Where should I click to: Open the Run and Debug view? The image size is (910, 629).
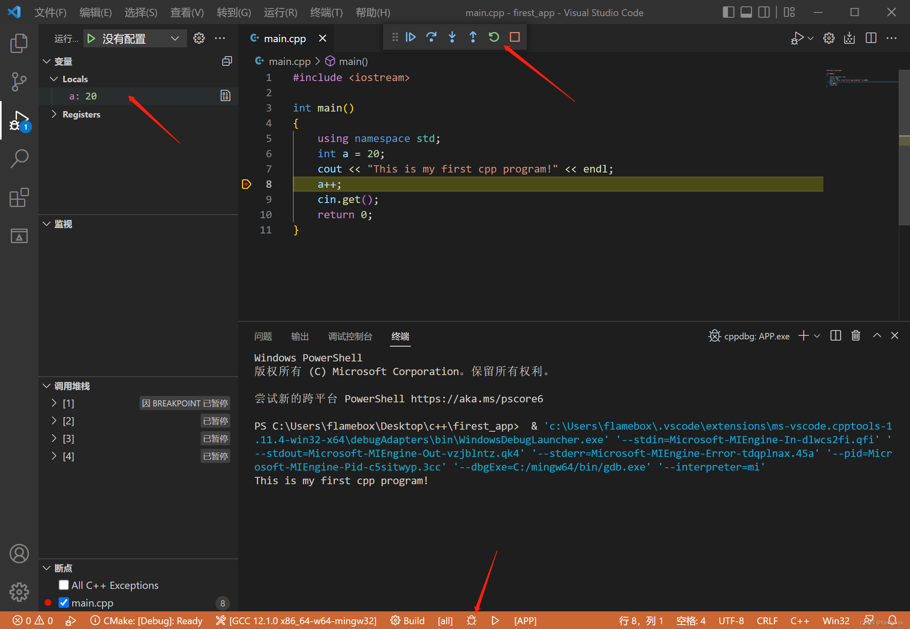tap(19, 120)
